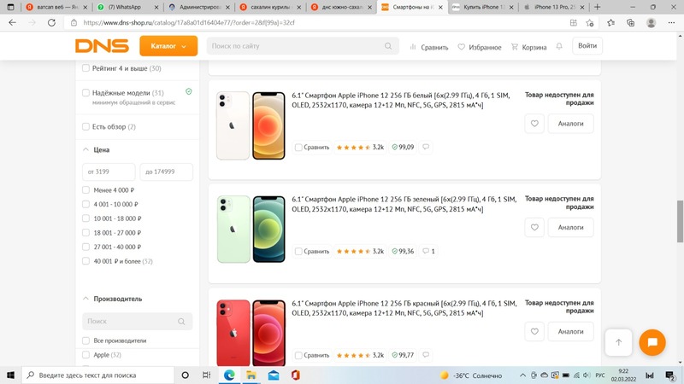
Task: Tick Сравнить for red iPhone 12
Action: point(298,356)
